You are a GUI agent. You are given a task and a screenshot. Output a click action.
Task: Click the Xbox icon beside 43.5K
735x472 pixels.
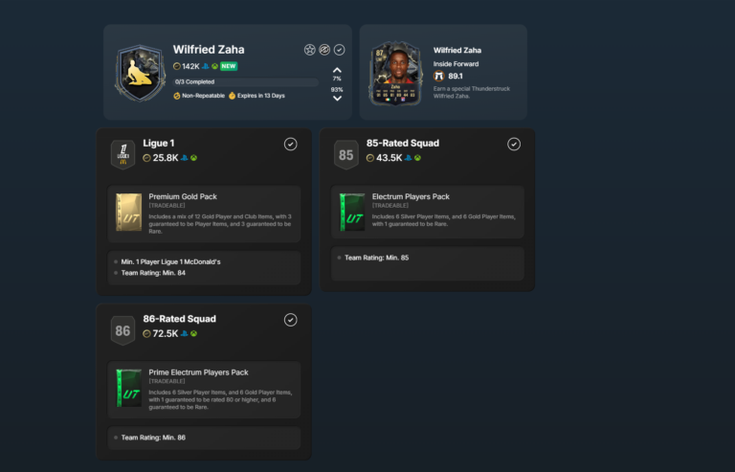pyautogui.click(x=417, y=158)
